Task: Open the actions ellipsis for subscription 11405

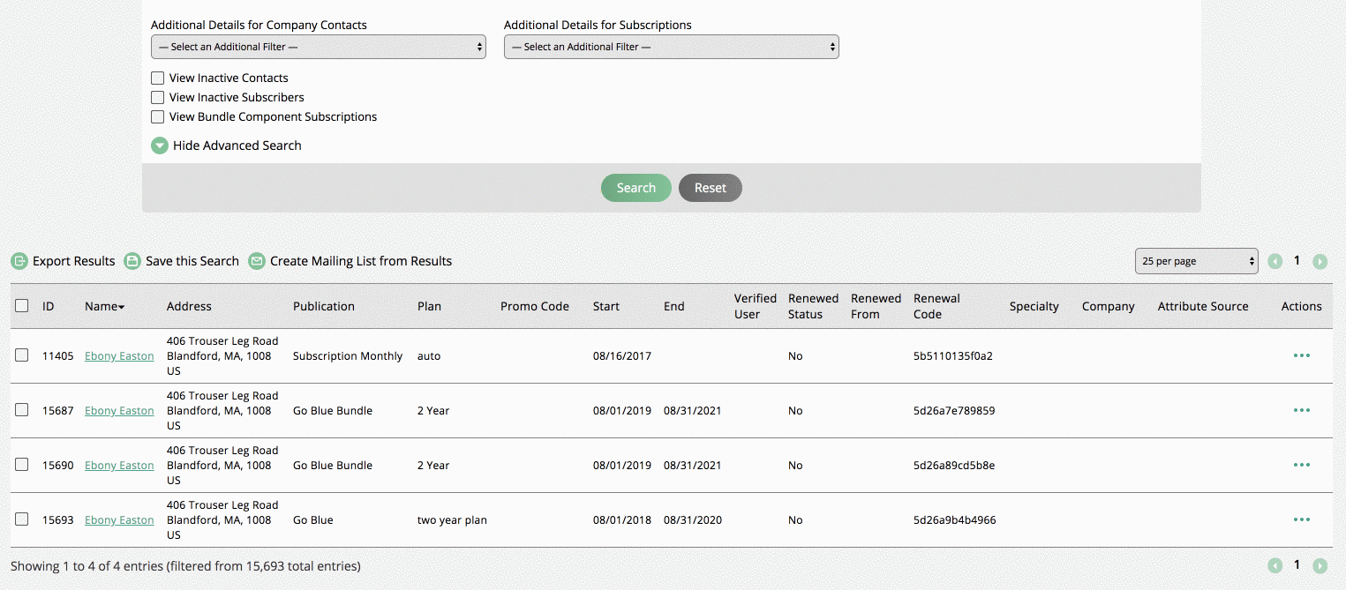Action: point(1301,355)
